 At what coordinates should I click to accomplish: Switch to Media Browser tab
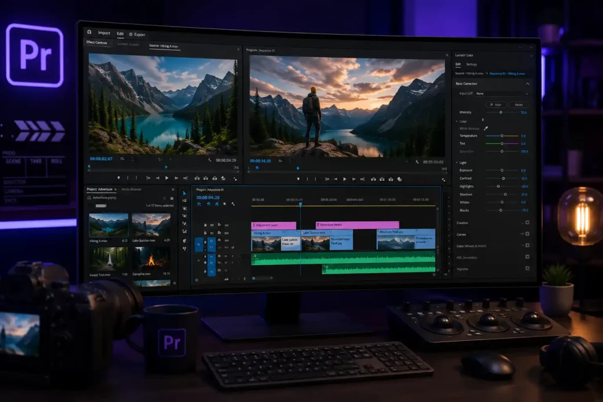coord(131,189)
